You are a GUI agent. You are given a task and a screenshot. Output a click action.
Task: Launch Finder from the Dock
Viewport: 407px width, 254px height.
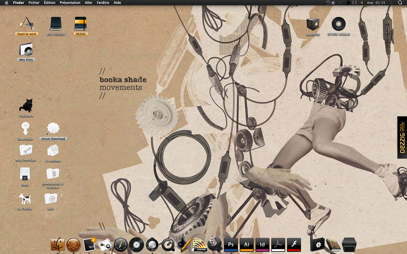[57, 244]
